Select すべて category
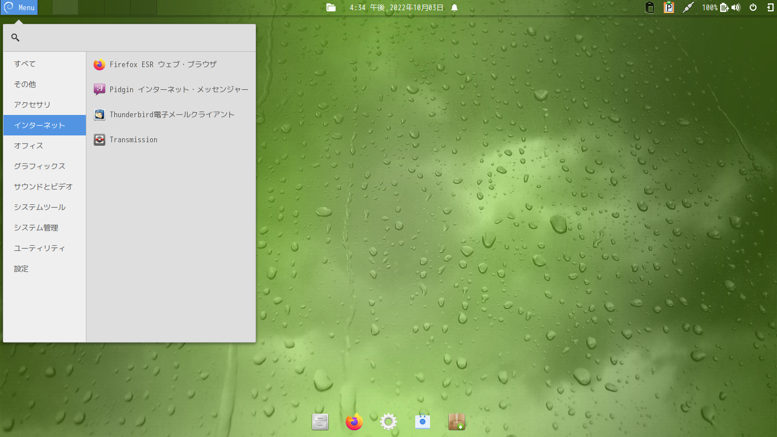This screenshot has height=437, width=777. 44,64
